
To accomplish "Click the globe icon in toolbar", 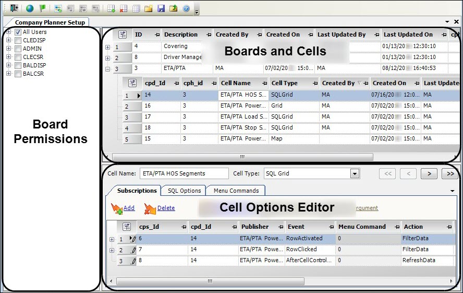I will [30, 8].
